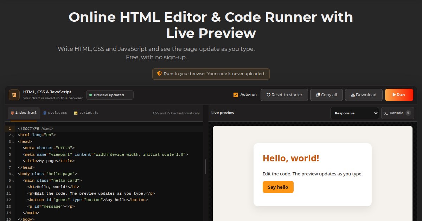This screenshot has width=422, height=221.
Task: Collapse the body tag fold arrow on line 8
Action: click(14, 174)
